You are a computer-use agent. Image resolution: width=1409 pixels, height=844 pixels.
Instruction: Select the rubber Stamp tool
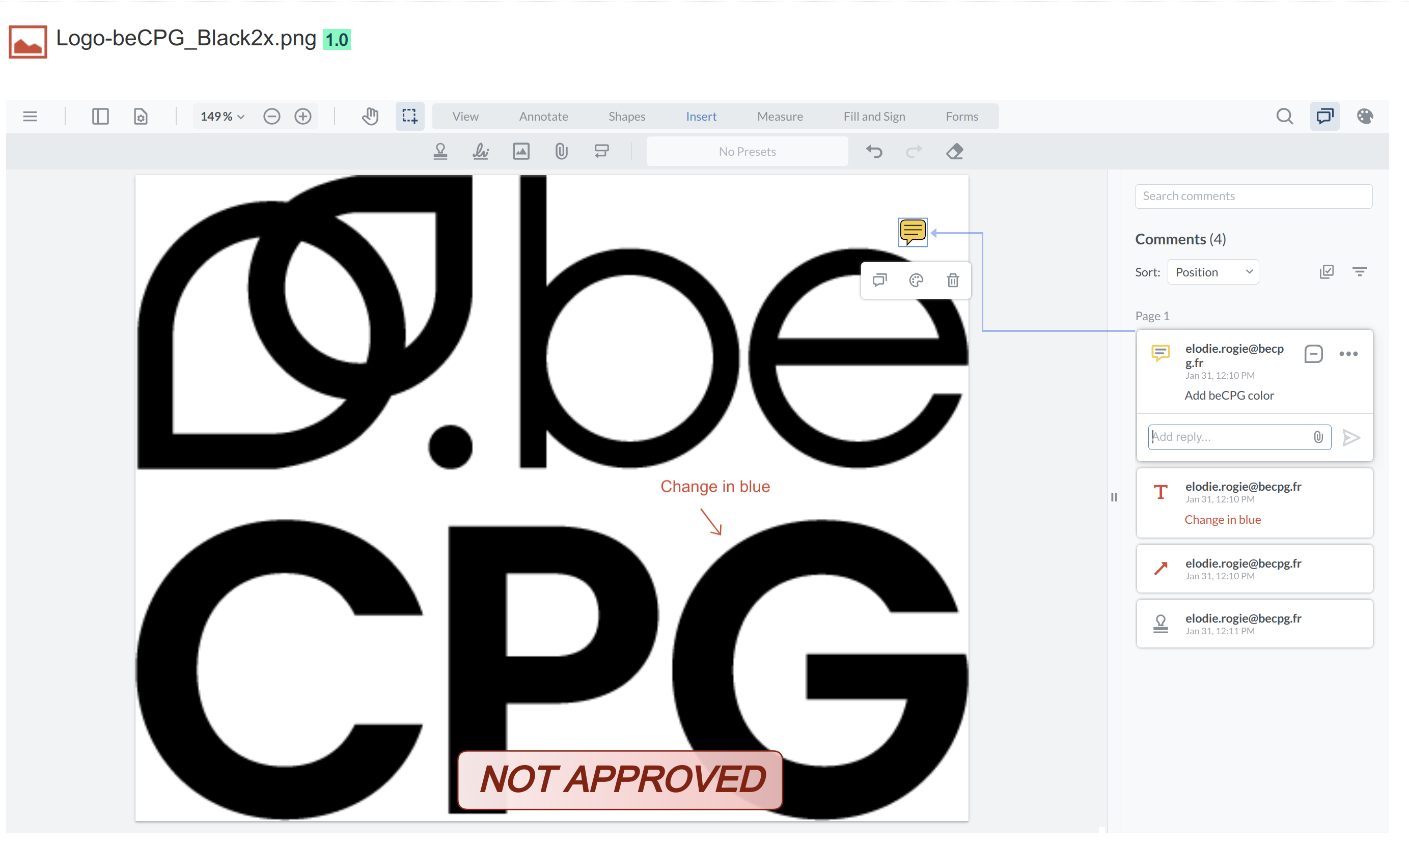click(440, 151)
